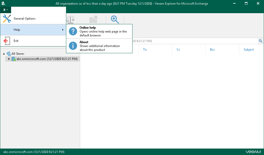264x155 pixels.
Task: Close the Veeam Explorer window
Action: pos(258,3)
